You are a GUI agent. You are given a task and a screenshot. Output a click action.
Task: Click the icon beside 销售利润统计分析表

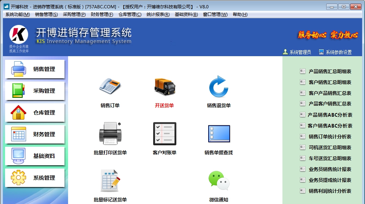pyautogui.click(x=303, y=191)
